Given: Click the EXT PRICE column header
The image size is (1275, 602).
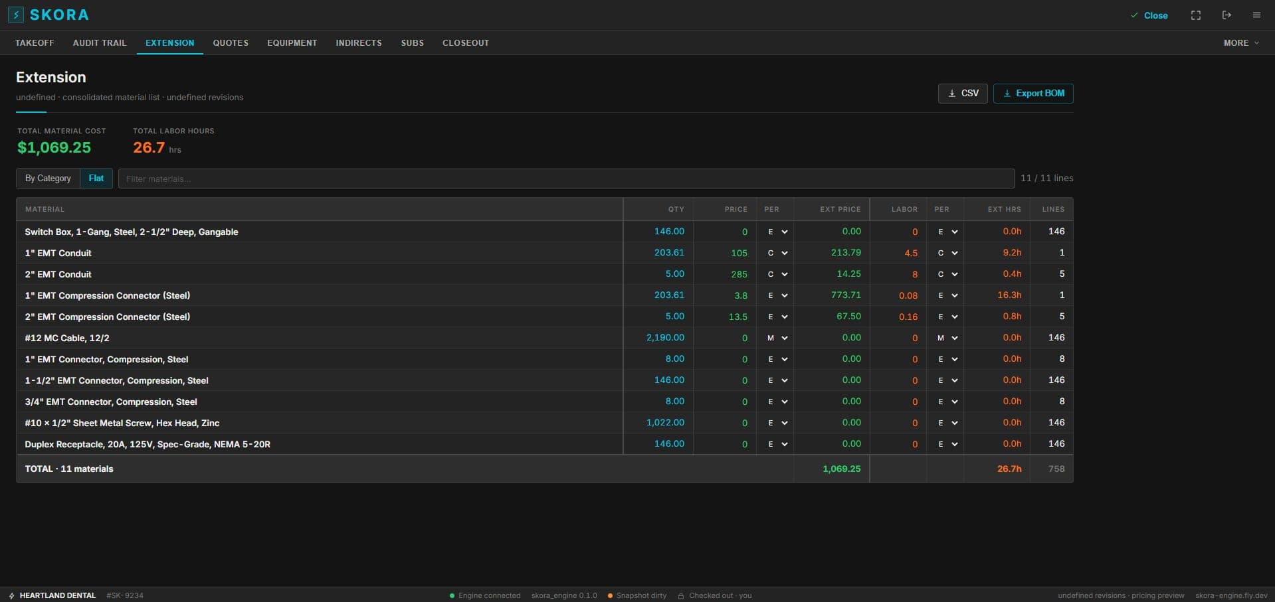Looking at the screenshot, I should coord(840,209).
